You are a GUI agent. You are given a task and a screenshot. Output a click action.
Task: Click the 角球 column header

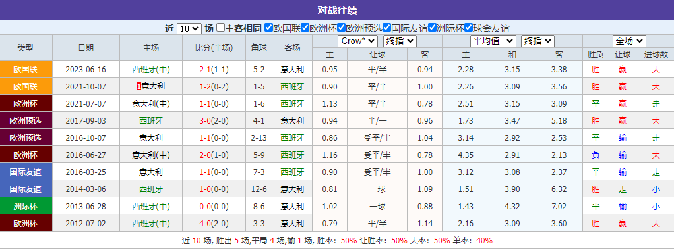coord(259,47)
